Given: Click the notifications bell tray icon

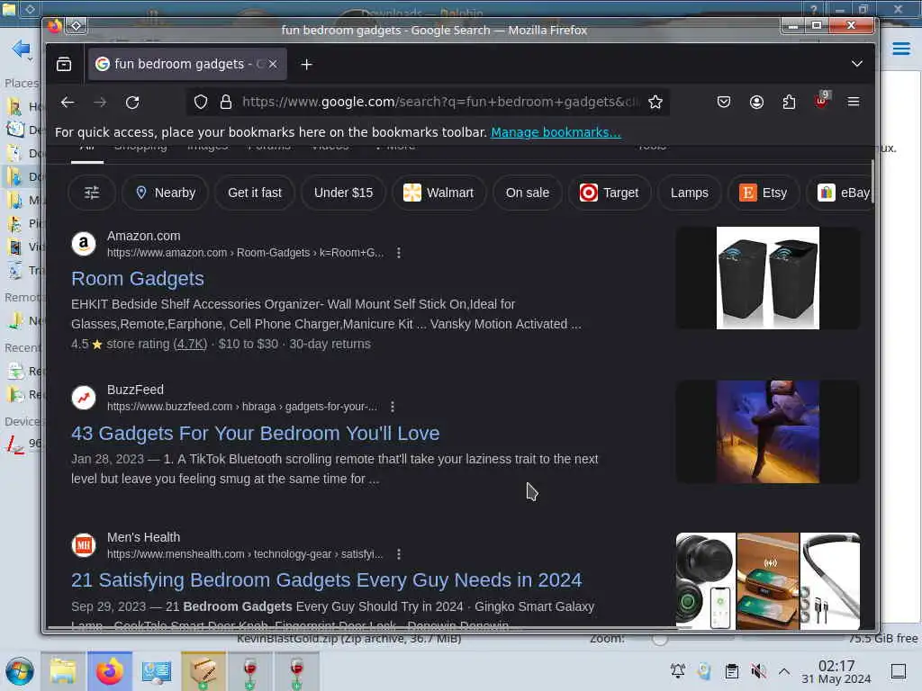Looking at the screenshot, I should click(x=677, y=670).
